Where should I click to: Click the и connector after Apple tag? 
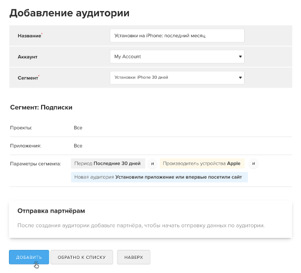pos(254,164)
